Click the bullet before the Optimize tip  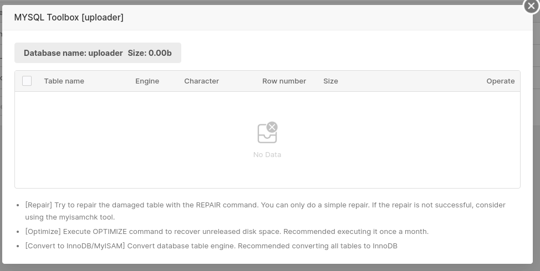coord(19,232)
